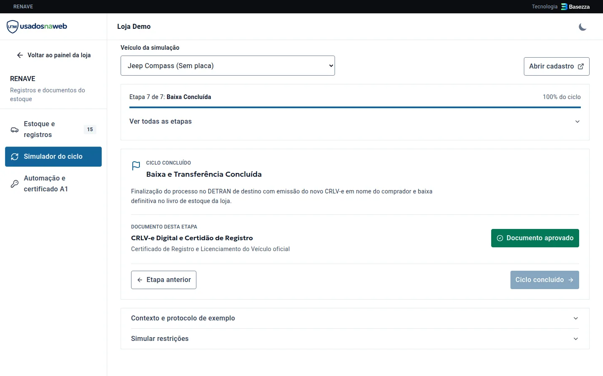Click chevron on Contexto e protocolo row
Screen dimensions: 603x376
576,318
